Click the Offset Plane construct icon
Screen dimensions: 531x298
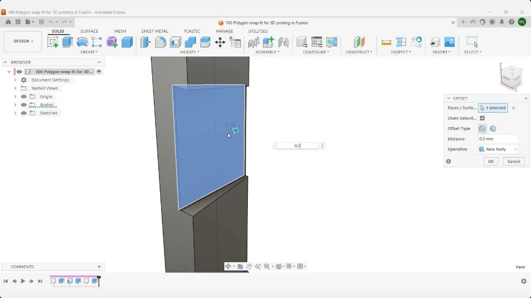359,42
